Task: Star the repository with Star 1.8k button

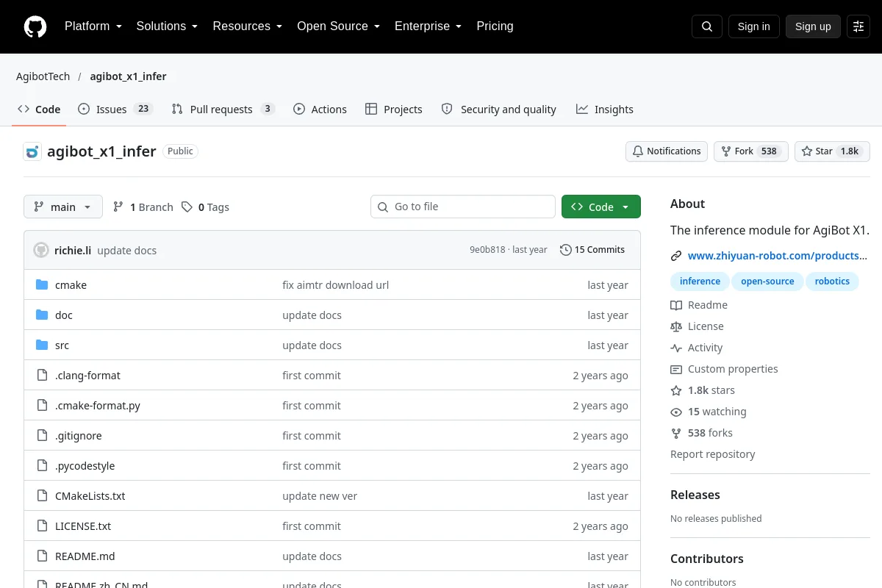Action: 832,151
